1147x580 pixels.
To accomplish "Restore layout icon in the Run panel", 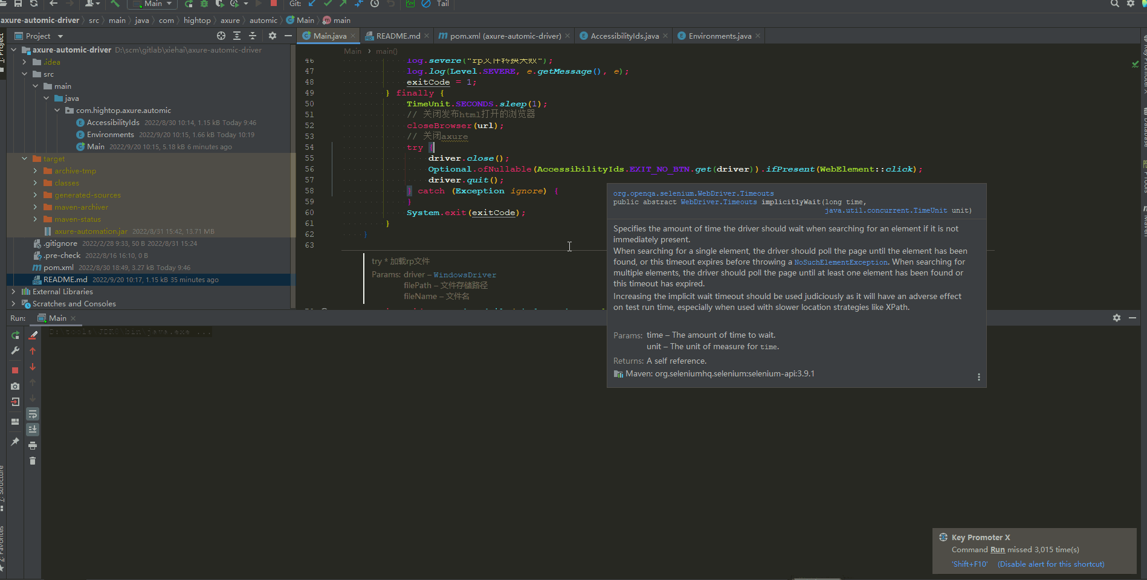I will [x=15, y=422].
